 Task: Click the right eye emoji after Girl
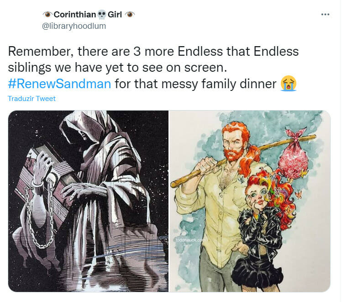130,15
